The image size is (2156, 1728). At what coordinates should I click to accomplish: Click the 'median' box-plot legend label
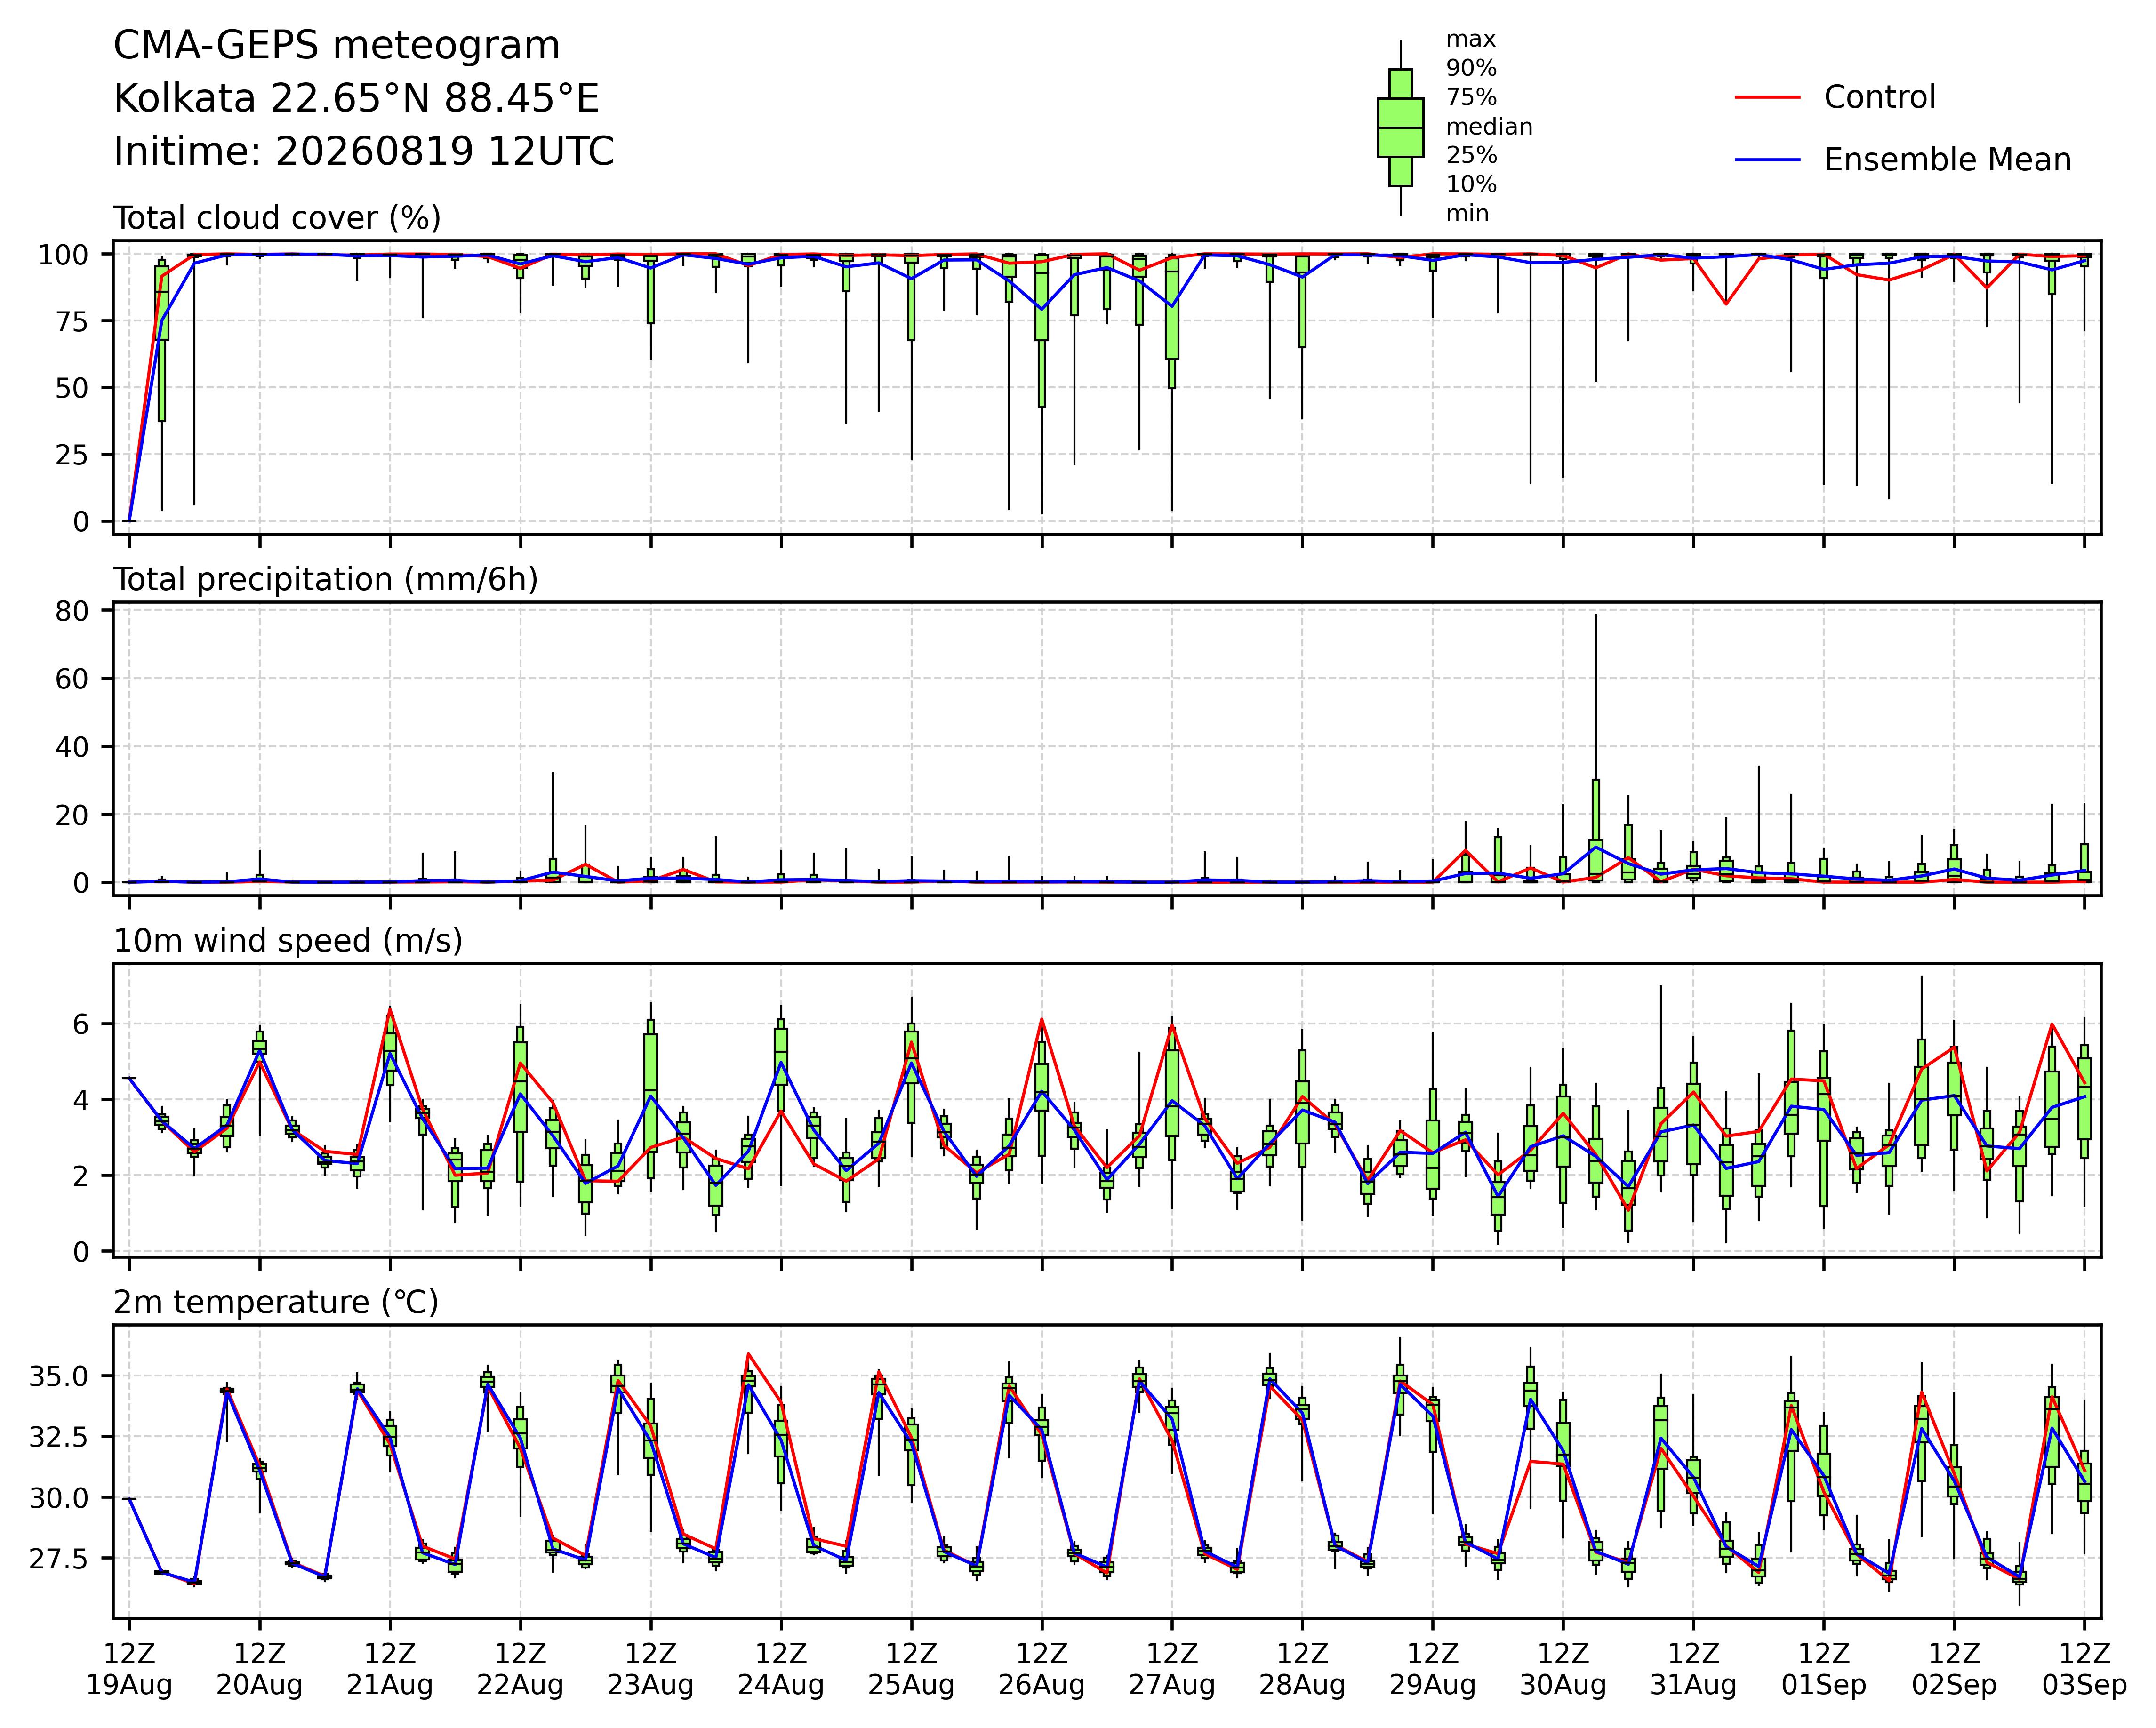(x=1489, y=127)
